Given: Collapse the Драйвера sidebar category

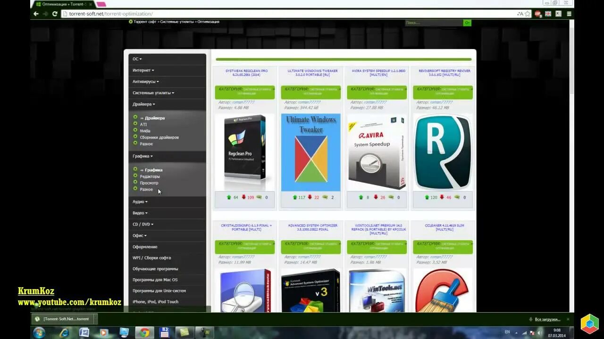Looking at the screenshot, I should click(167, 104).
